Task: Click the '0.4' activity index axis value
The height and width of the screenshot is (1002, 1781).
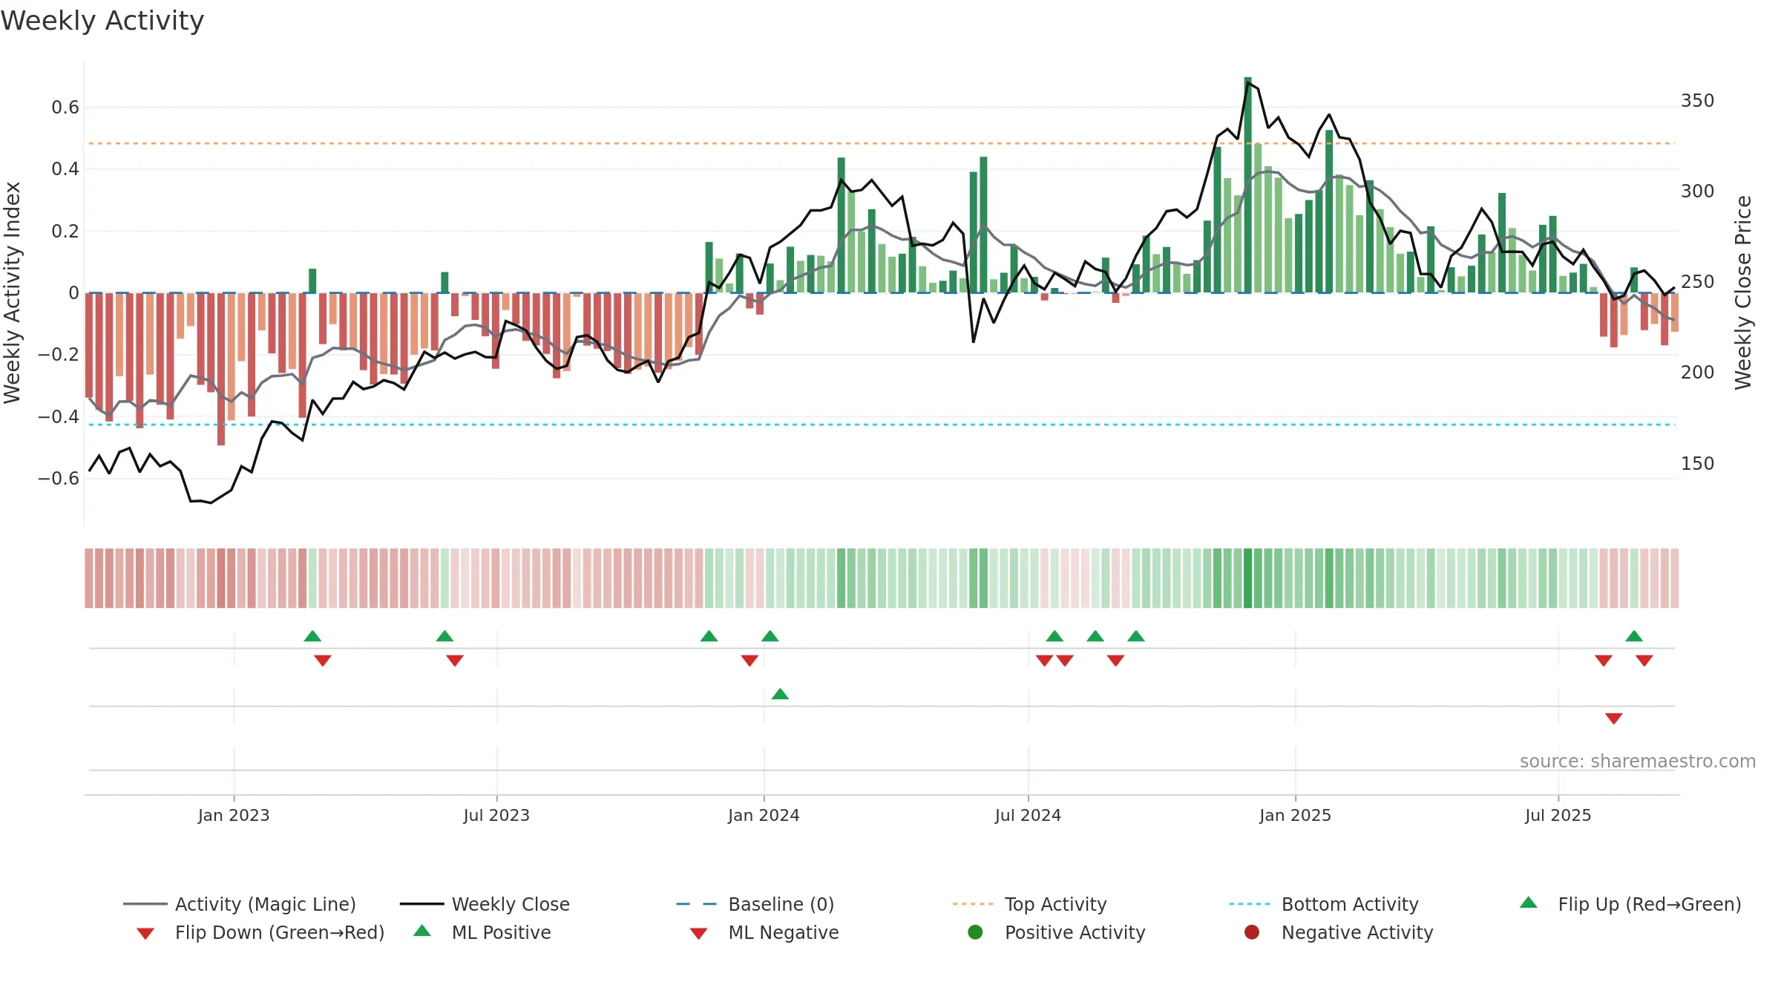Action: coord(65,168)
